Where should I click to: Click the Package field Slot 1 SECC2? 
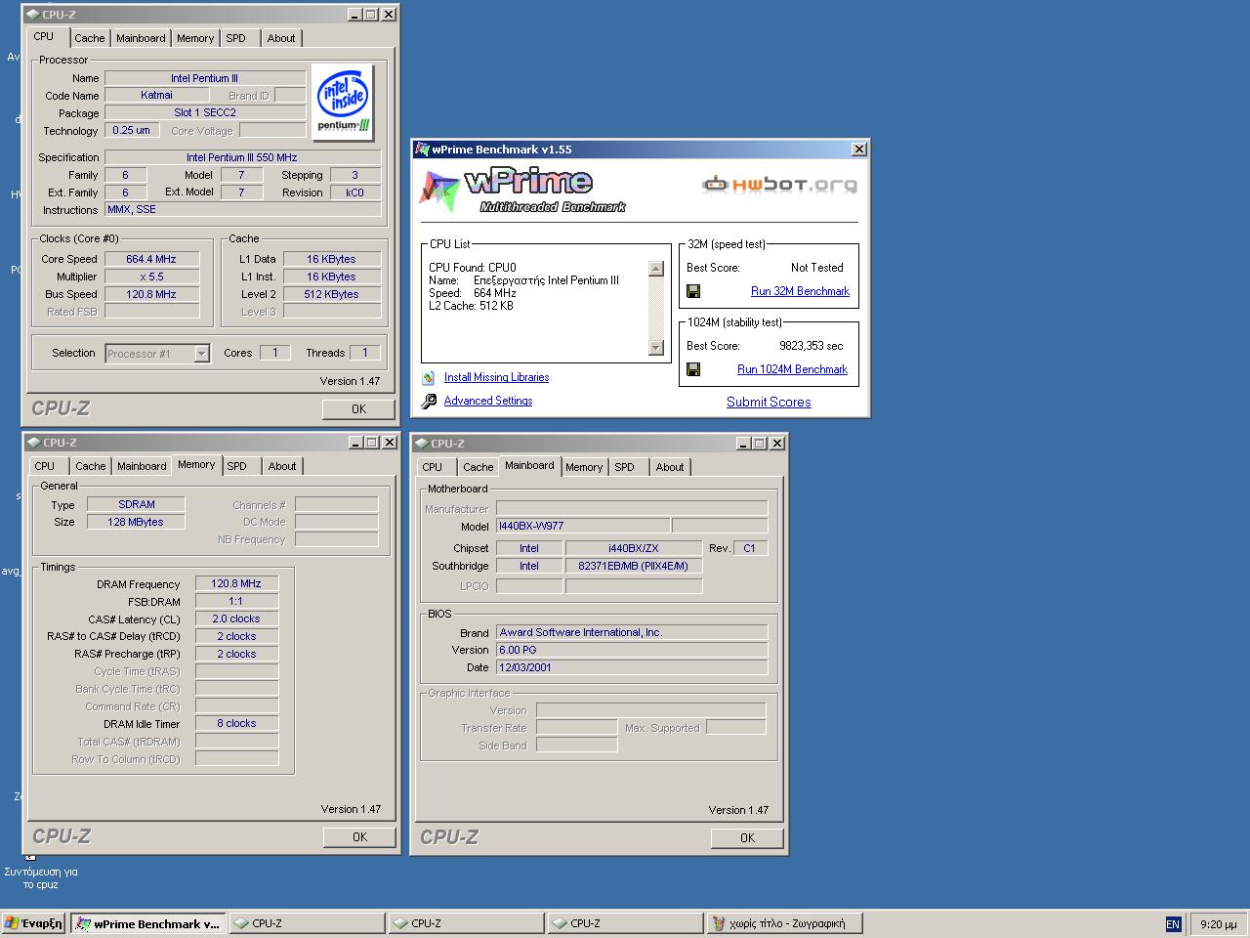[x=205, y=112]
